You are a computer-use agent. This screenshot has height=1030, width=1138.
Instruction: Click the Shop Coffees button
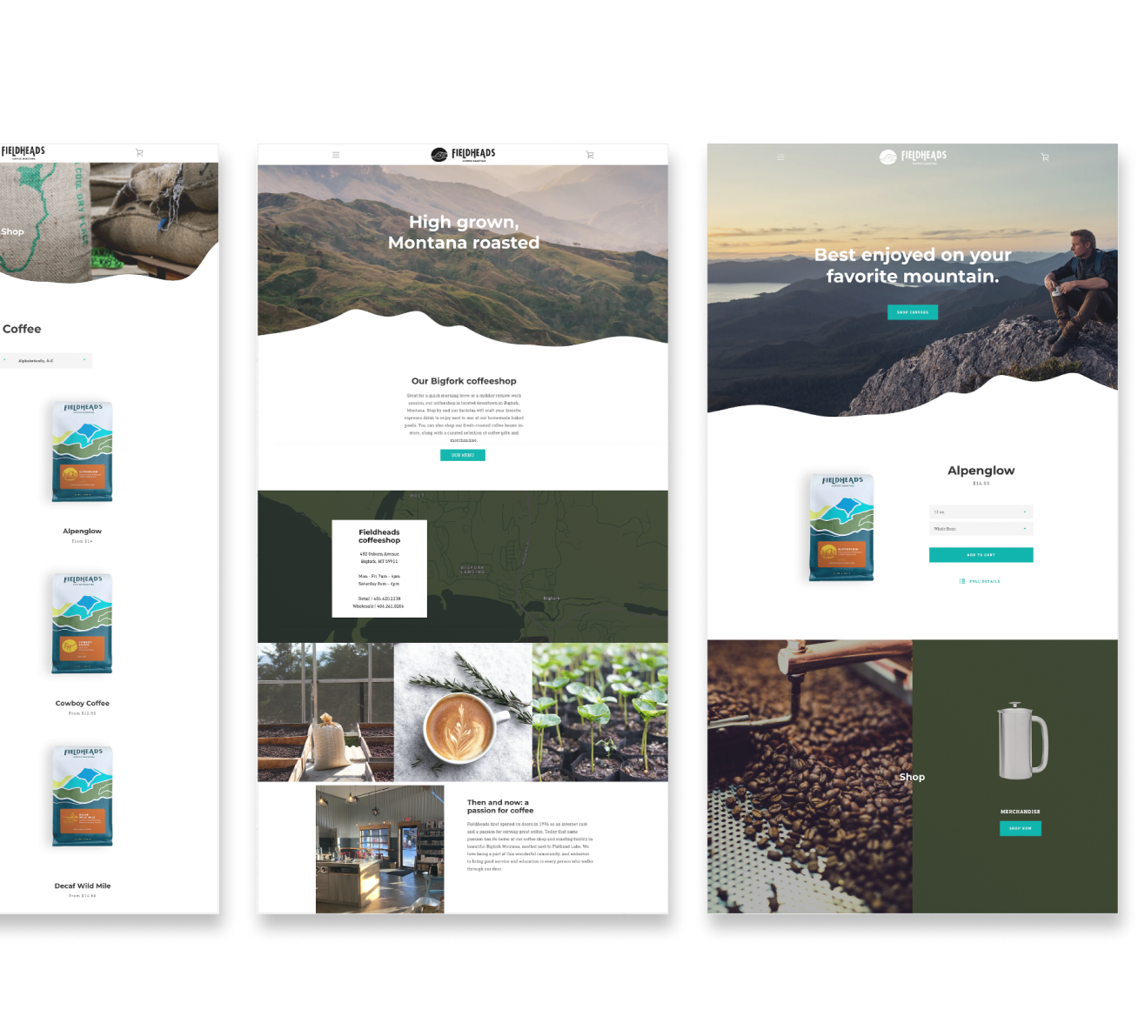pyautogui.click(x=913, y=312)
